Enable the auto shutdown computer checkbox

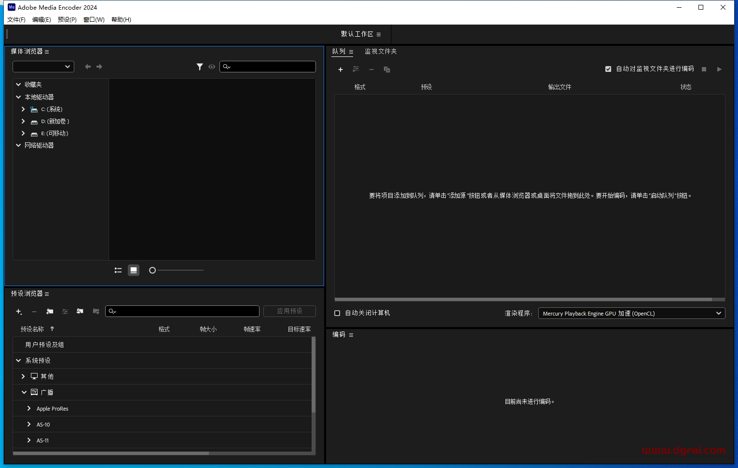point(337,313)
